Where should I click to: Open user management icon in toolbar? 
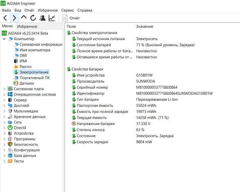(42, 18)
